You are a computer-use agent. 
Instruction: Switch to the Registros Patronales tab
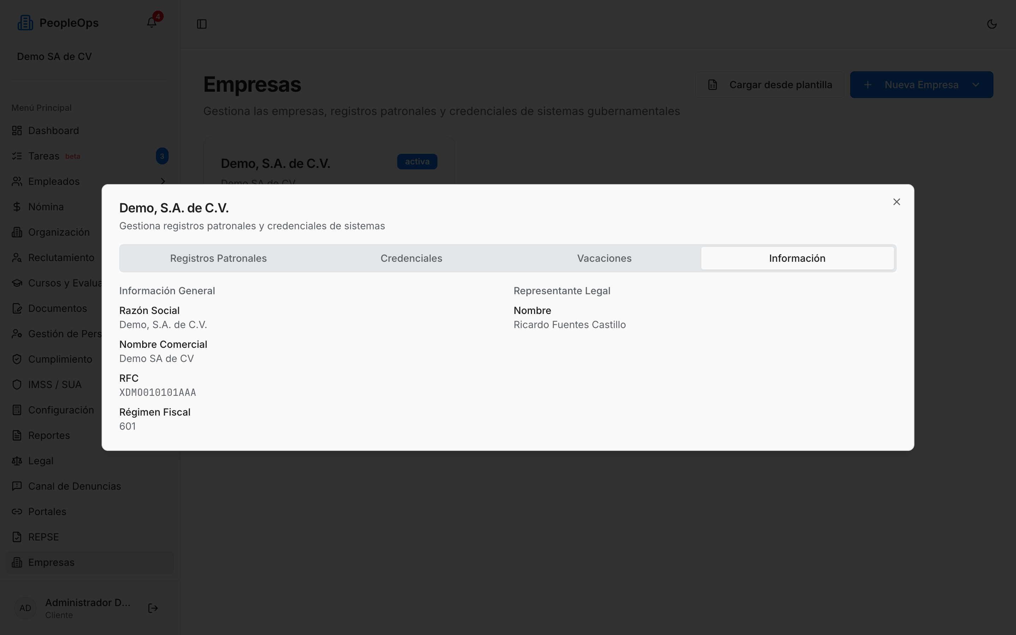218,258
